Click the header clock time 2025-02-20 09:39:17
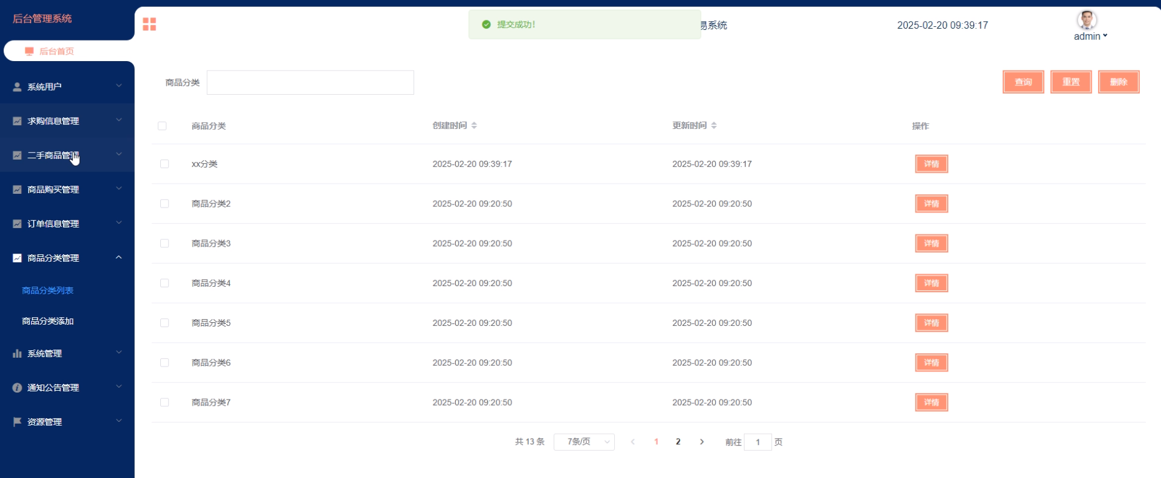 (x=943, y=25)
